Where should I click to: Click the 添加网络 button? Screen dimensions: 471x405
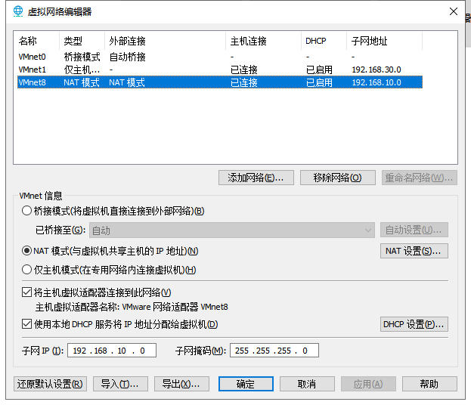click(x=256, y=178)
